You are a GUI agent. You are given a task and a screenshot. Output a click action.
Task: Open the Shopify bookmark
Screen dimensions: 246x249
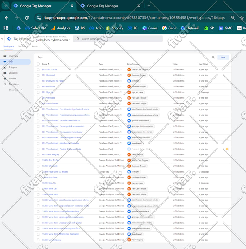(x=114, y=28)
